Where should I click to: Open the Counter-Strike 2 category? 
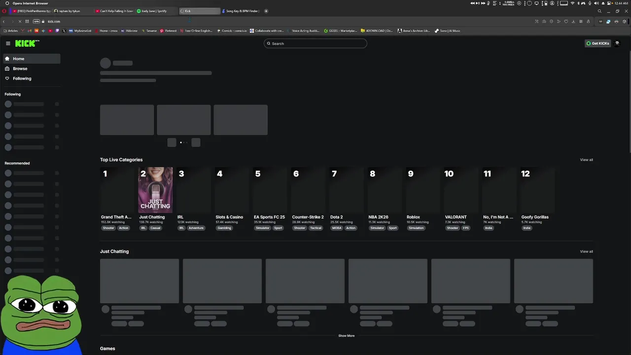[308, 217]
